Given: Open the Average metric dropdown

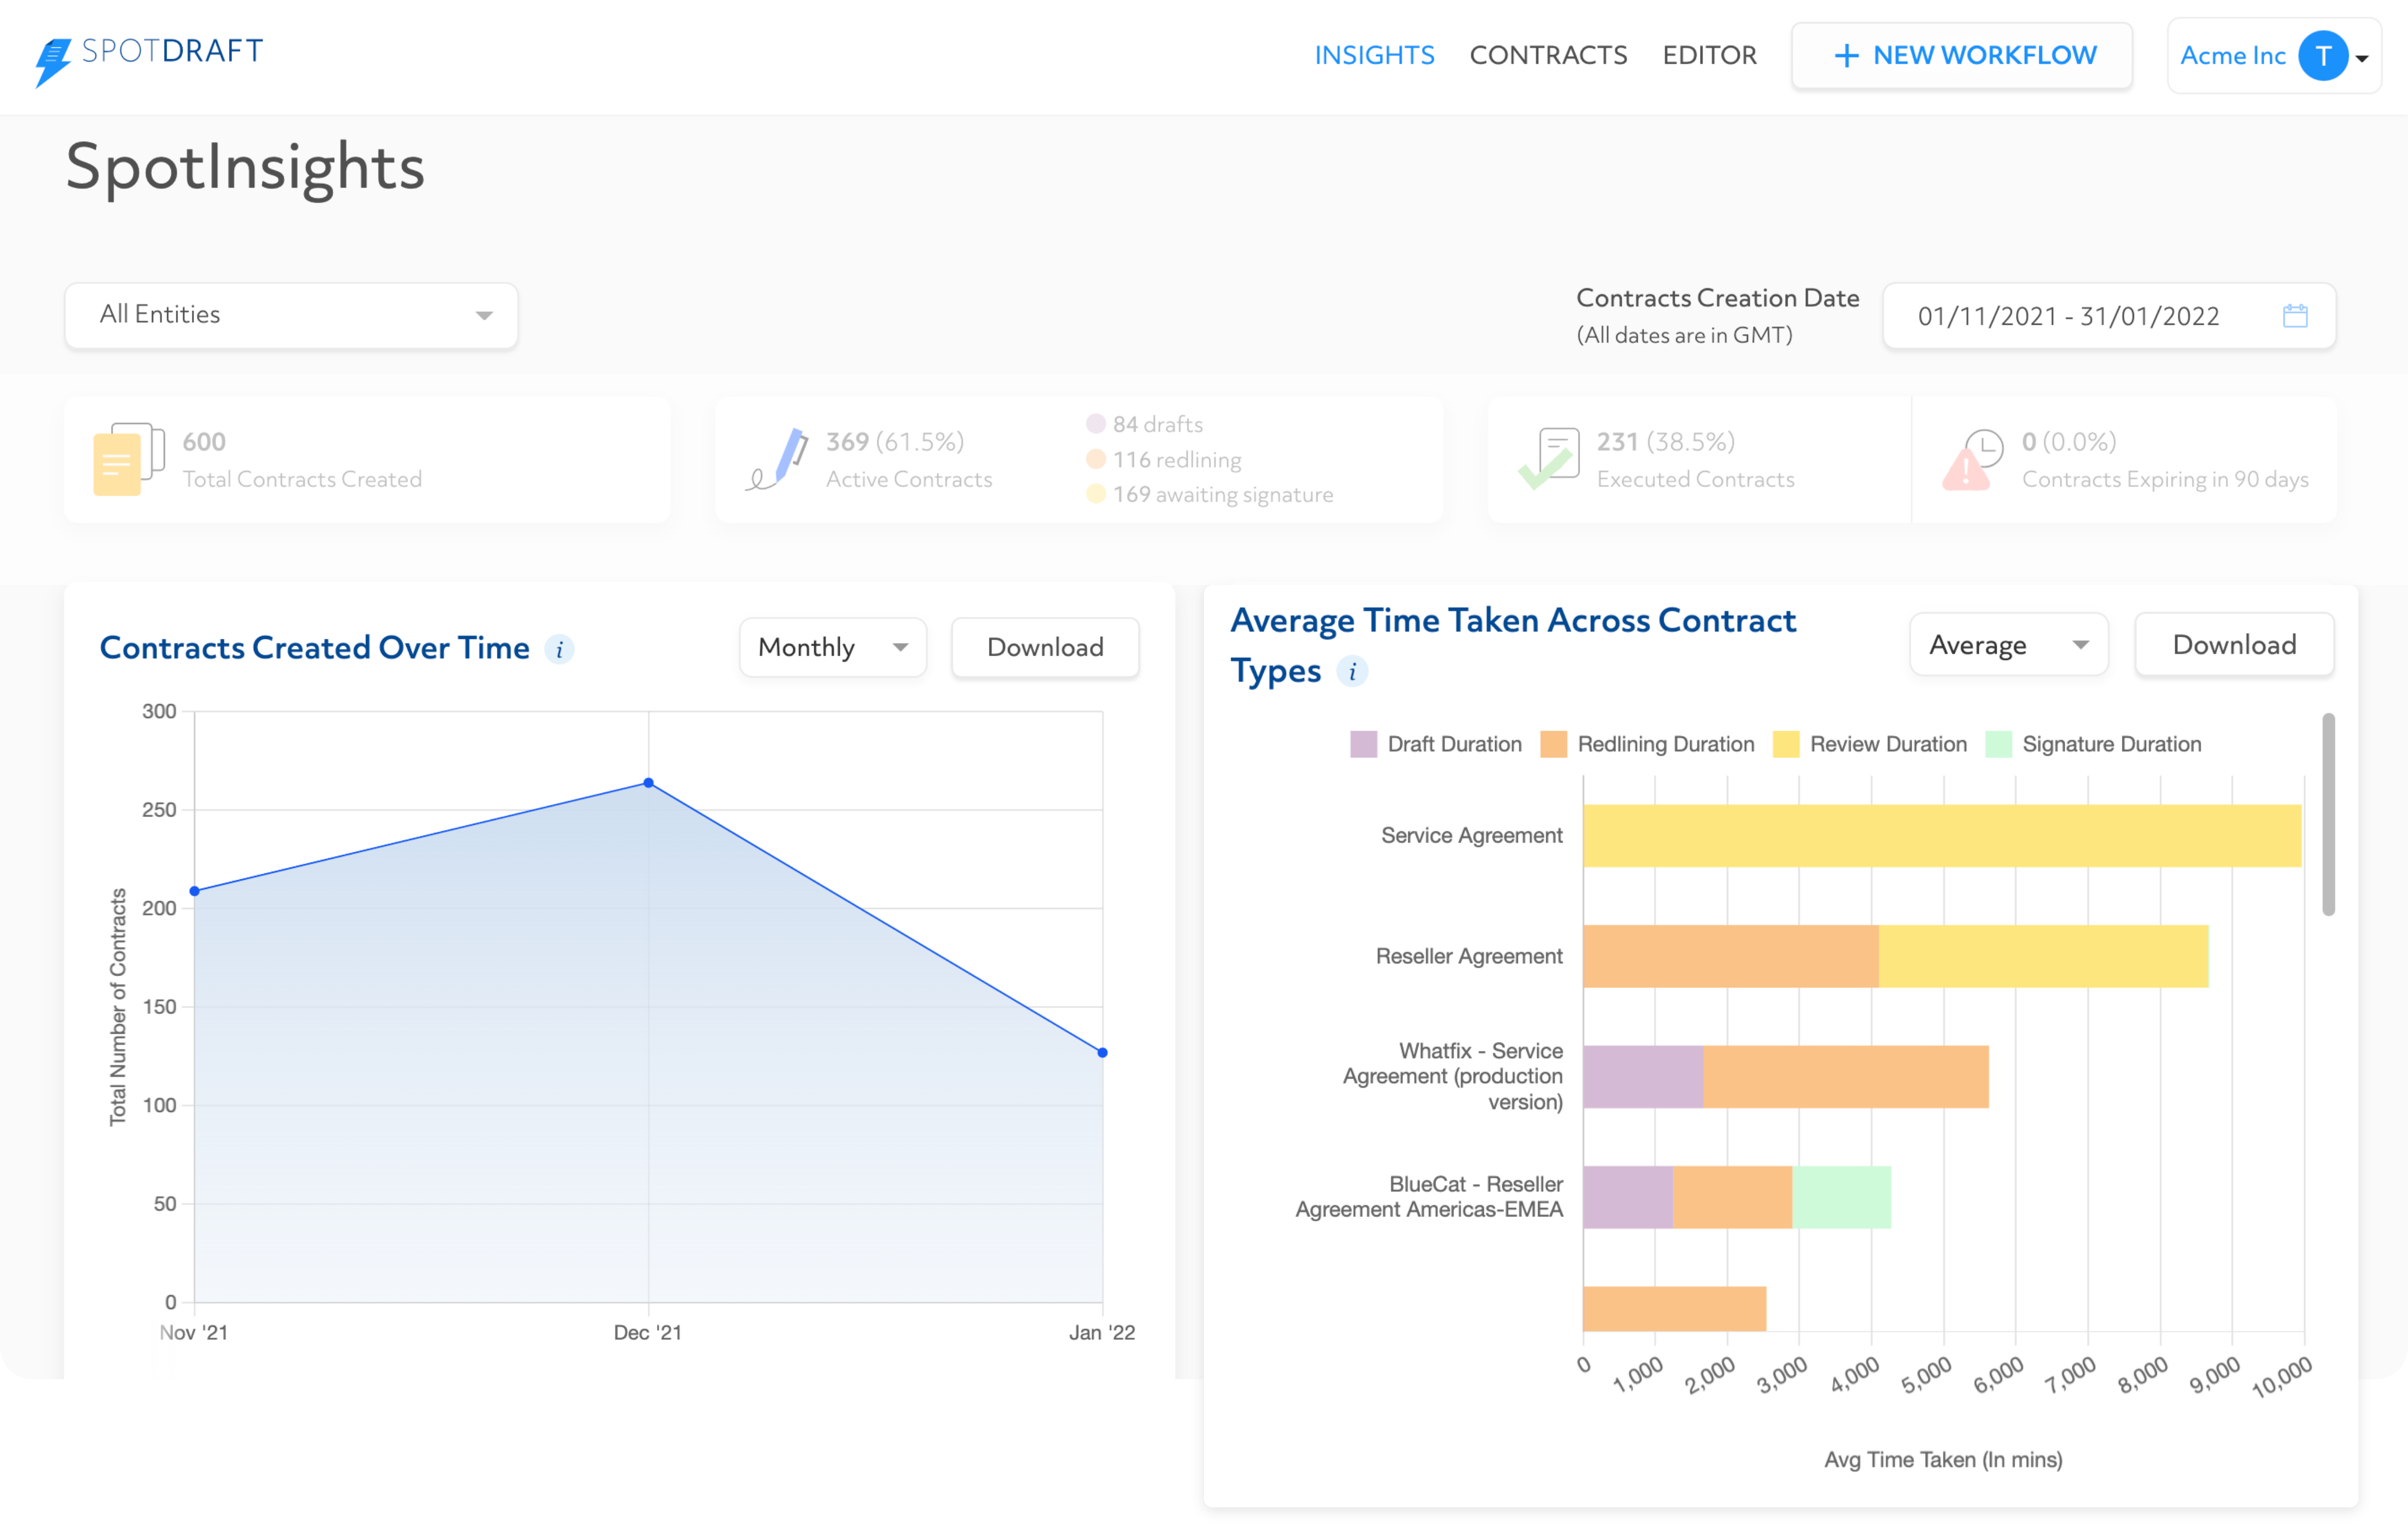Looking at the screenshot, I should point(2007,644).
